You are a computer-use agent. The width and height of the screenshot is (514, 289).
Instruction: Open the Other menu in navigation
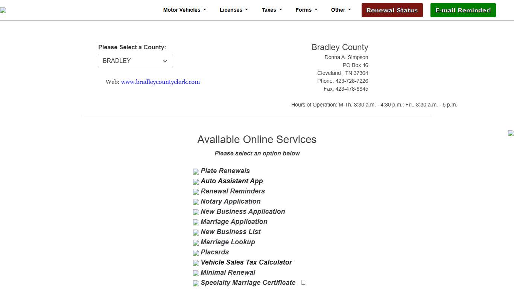click(341, 10)
